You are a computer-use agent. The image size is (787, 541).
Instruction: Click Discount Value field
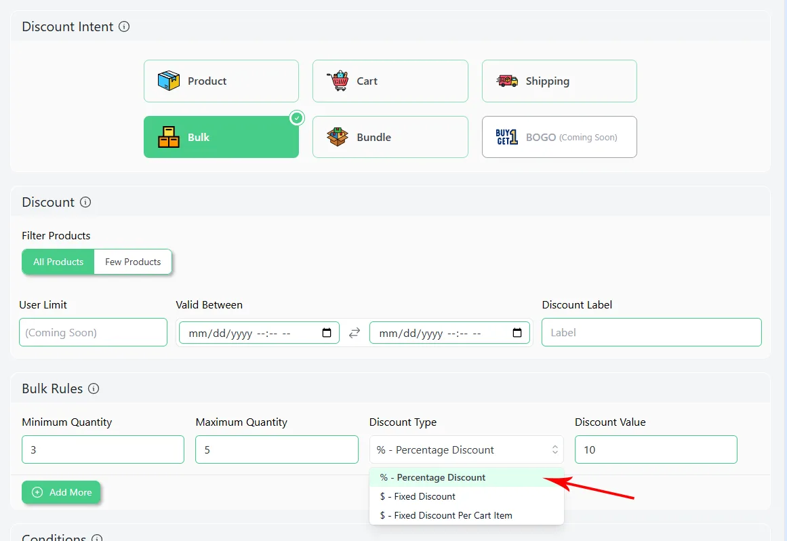pos(656,449)
